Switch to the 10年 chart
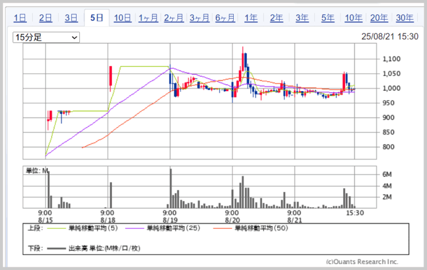The image size is (427, 270). point(354,18)
